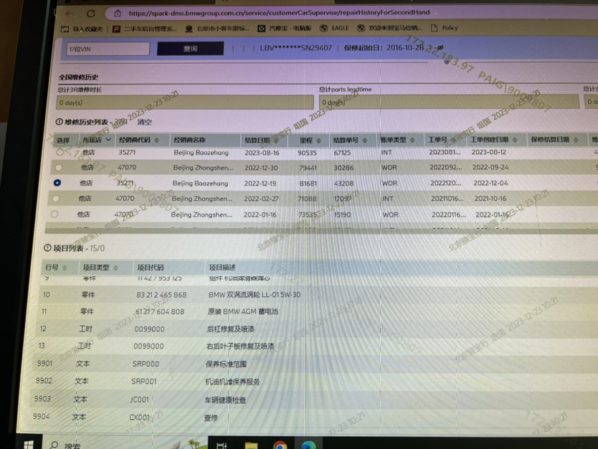Sort by the 项目类型 column arrows
Image resolution: width=598 pixels, height=449 pixels.
(115, 268)
